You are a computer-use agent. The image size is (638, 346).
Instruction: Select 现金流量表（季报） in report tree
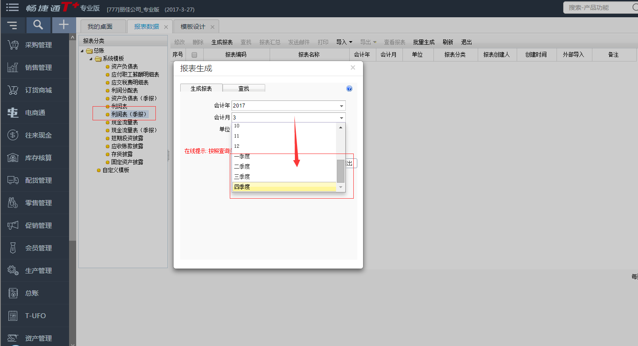[x=134, y=130]
